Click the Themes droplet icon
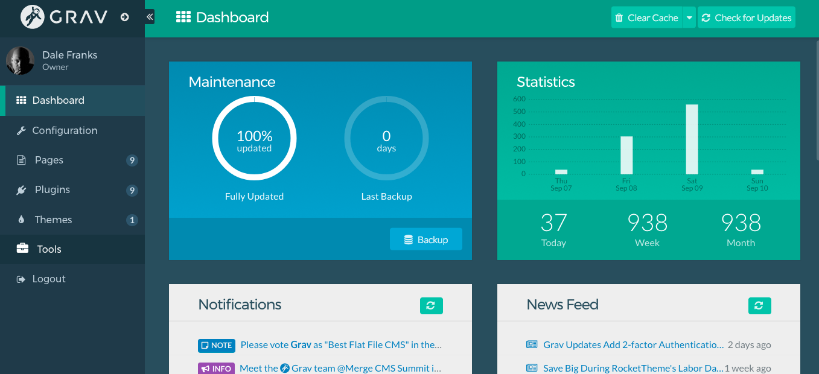 coord(22,220)
